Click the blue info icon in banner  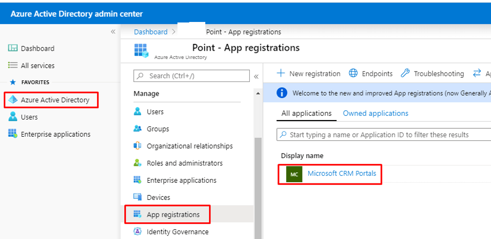coord(282,92)
